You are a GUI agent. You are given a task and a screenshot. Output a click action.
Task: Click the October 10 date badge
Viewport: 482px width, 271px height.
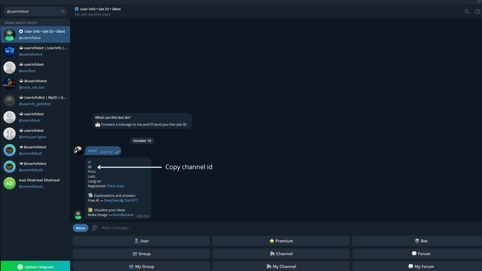[x=142, y=141]
